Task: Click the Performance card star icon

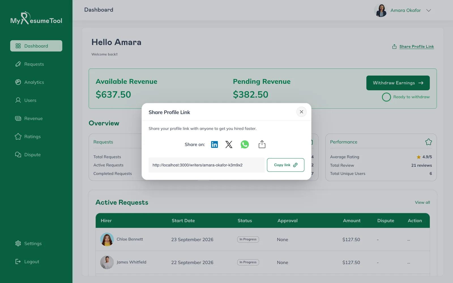Action: pyautogui.click(x=429, y=142)
